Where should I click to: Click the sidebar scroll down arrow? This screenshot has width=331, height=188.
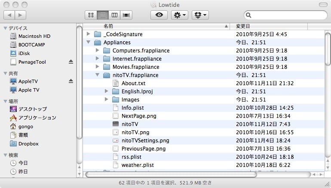(x=79, y=174)
